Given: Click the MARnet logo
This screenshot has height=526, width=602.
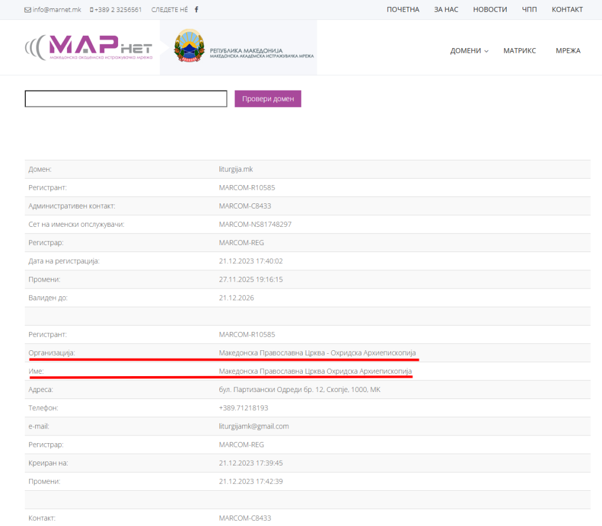Looking at the screenshot, I should (x=88, y=48).
